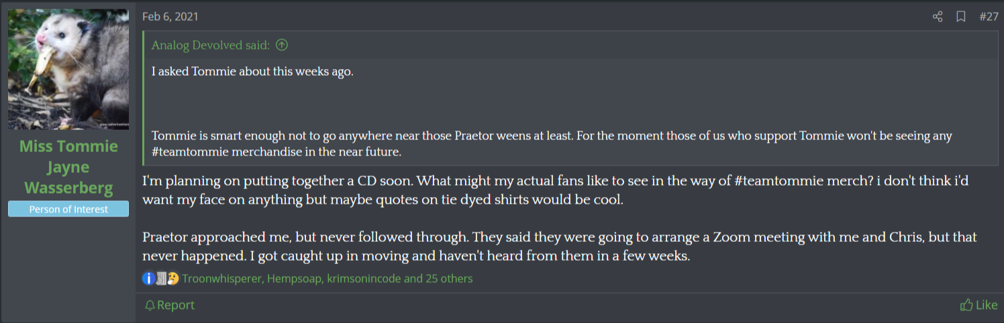Bookmark this post with the bookmark icon
This screenshot has height=323, width=1004.
pyautogui.click(x=961, y=17)
